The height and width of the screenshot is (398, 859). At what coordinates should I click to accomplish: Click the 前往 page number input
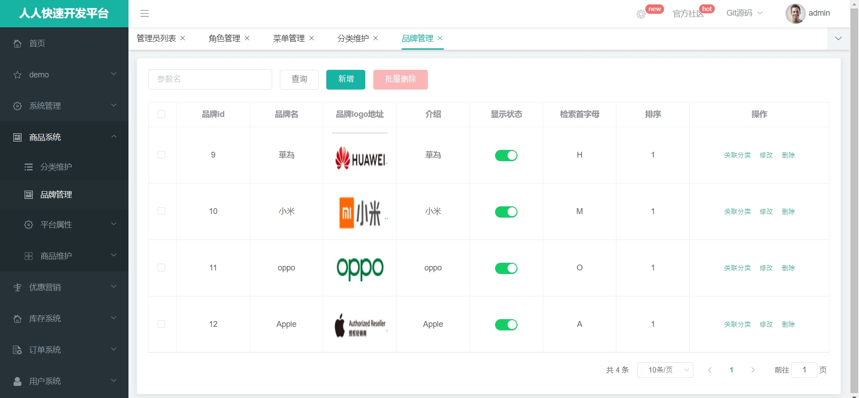(804, 370)
